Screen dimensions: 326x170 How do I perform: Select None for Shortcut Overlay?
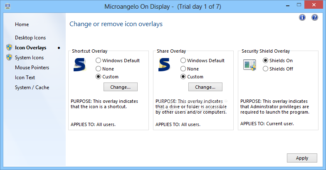(x=105, y=69)
